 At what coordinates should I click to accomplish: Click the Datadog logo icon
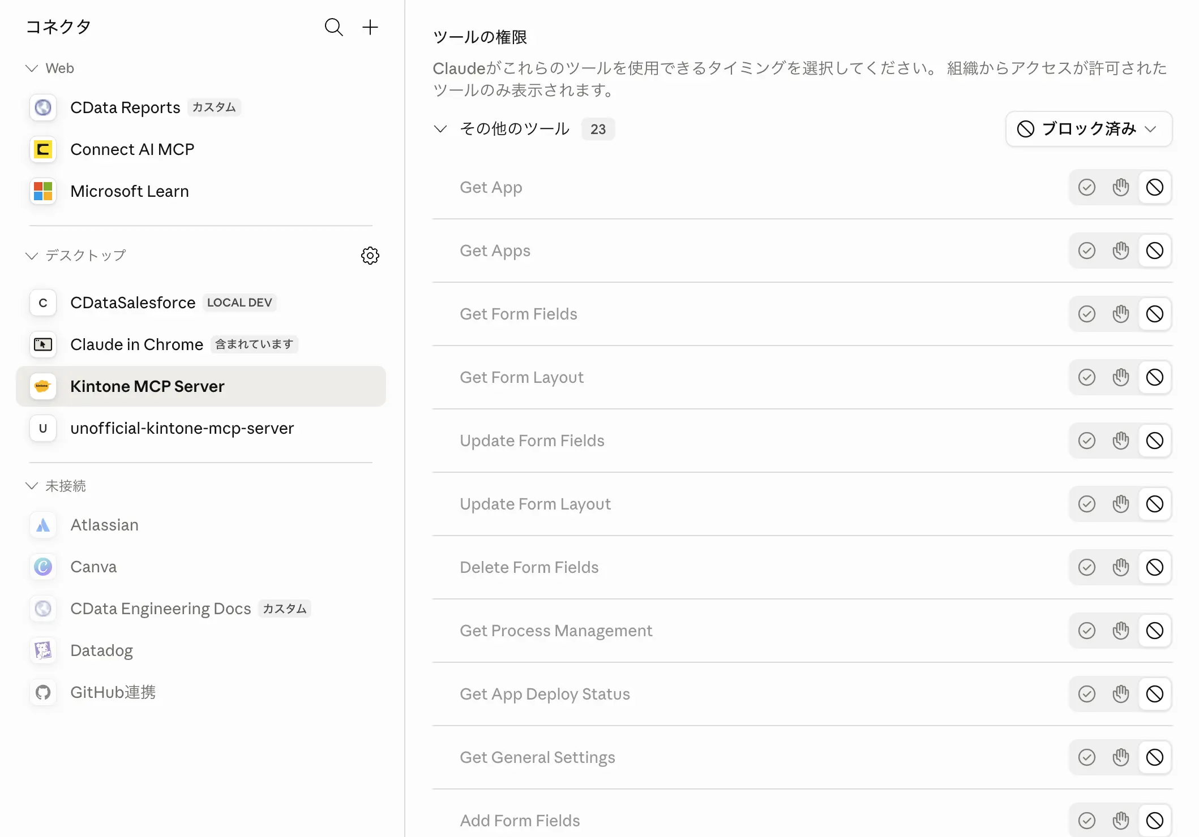(43, 650)
